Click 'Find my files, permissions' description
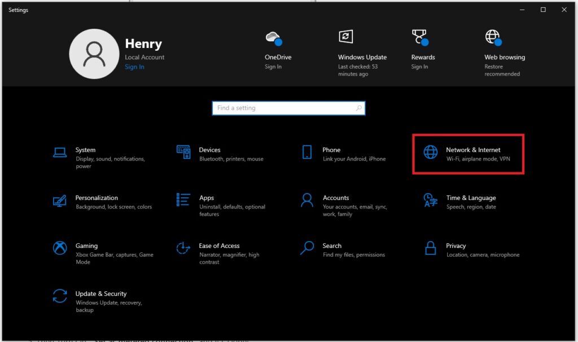578x342 pixels. tap(354, 254)
